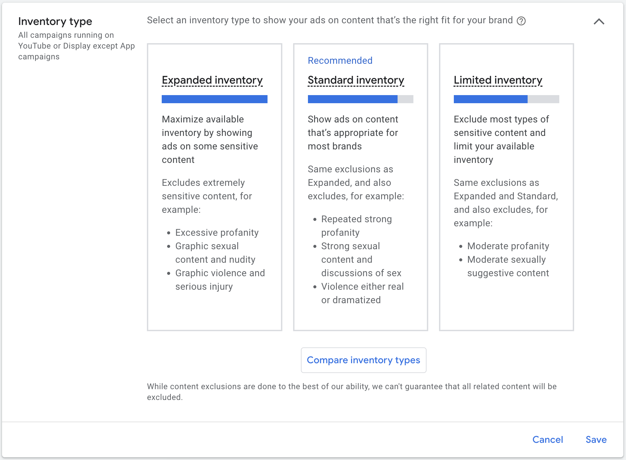This screenshot has height=460, width=626.
Task: Click the Moderate profanity bullet item
Action: pyautogui.click(x=508, y=246)
